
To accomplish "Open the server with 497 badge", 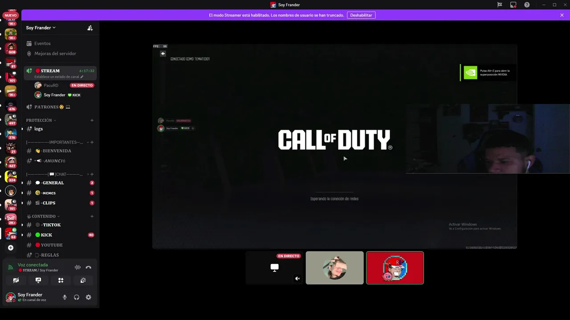I will pos(11,120).
